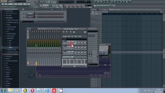This screenshot has width=165, height=93.
Task: Click the transport Play button
Action: (44, 5)
